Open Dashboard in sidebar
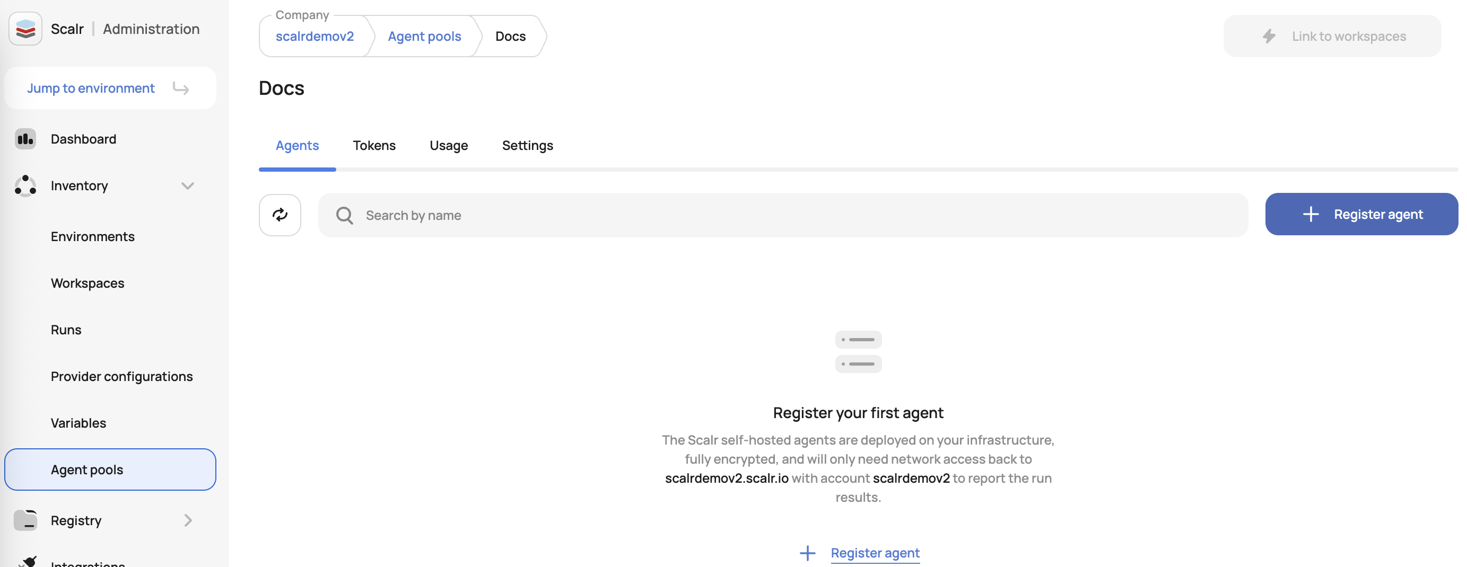 click(x=83, y=139)
